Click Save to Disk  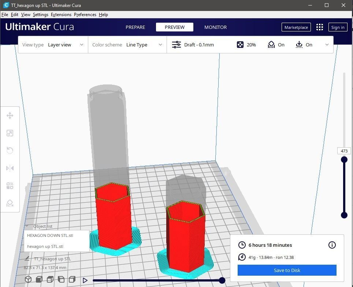click(287, 270)
